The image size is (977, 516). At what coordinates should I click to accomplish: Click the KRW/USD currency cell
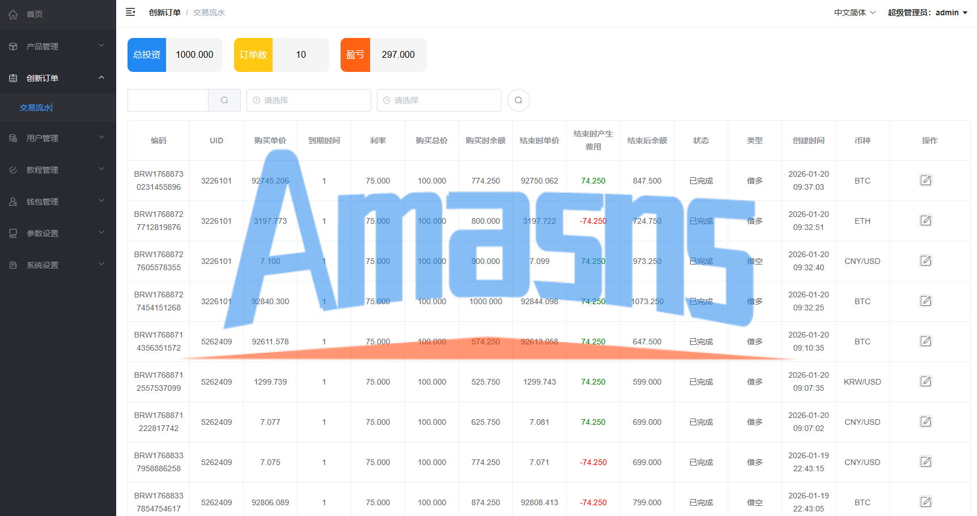[x=863, y=382]
